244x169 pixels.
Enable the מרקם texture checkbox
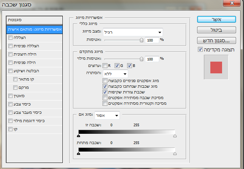tap(15, 88)
